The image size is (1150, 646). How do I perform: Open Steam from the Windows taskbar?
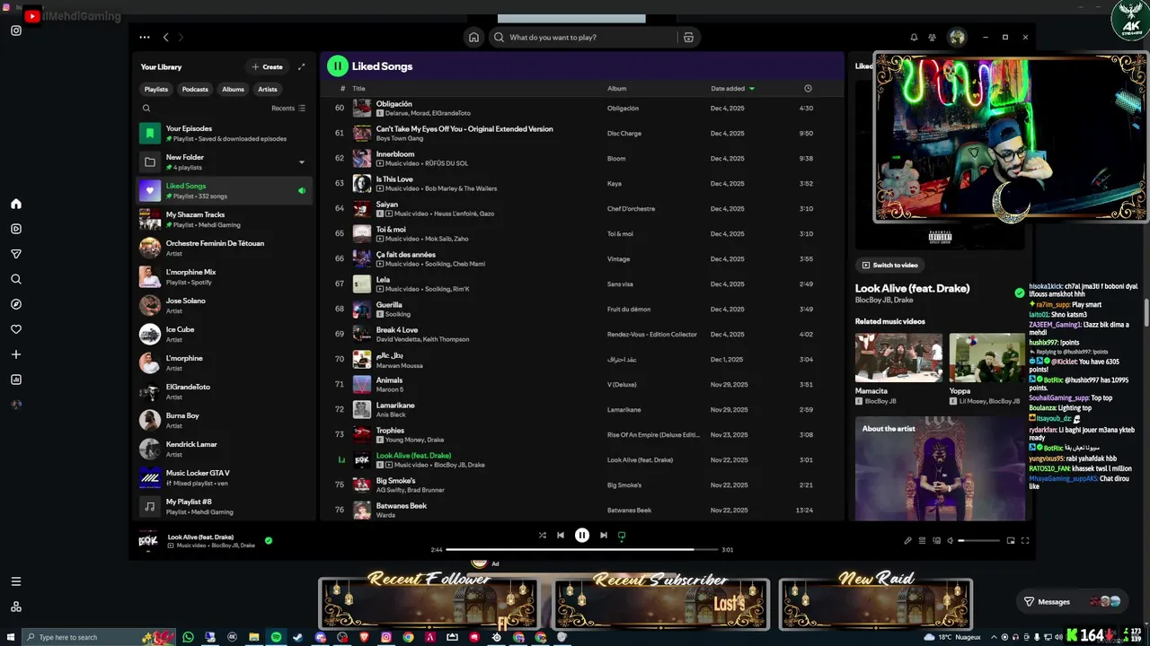coord(298,637)
